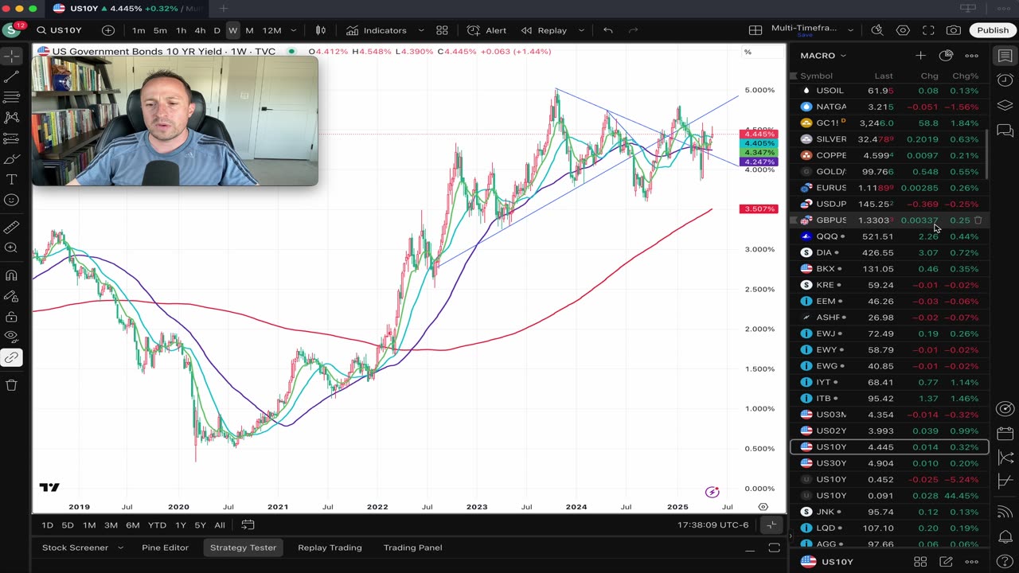Open the Indicators dialog

tap(377, 30)
